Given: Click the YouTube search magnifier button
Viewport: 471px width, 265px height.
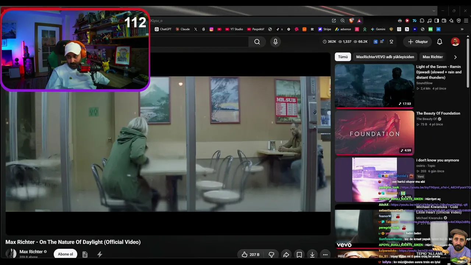Looking at the screenshot, I should 257,42.
